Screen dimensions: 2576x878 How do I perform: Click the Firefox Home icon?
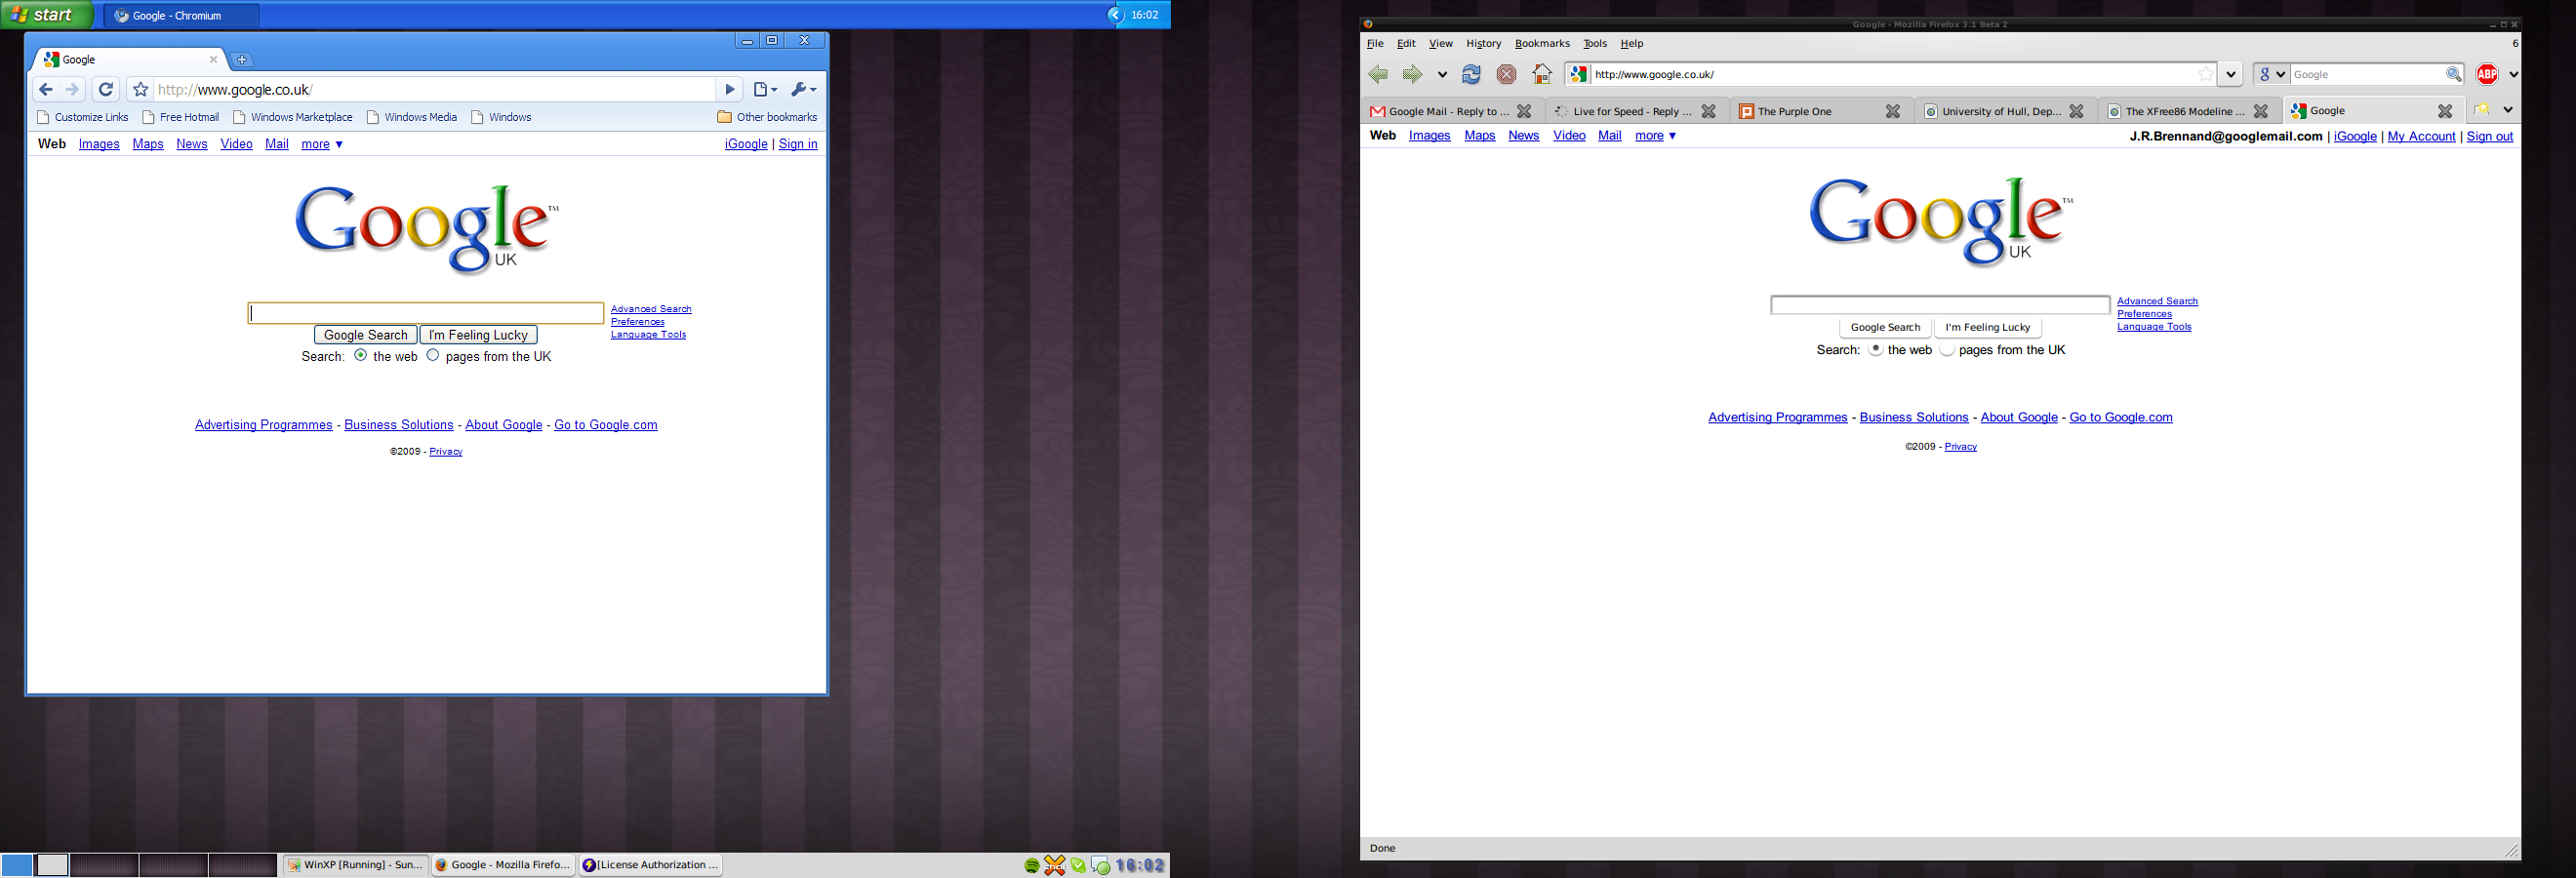[x=1542, y=74]
